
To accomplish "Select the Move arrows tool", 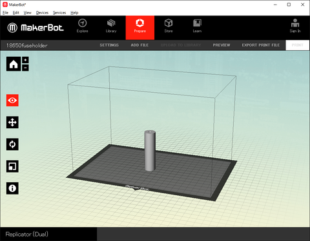I will point(12,122).
